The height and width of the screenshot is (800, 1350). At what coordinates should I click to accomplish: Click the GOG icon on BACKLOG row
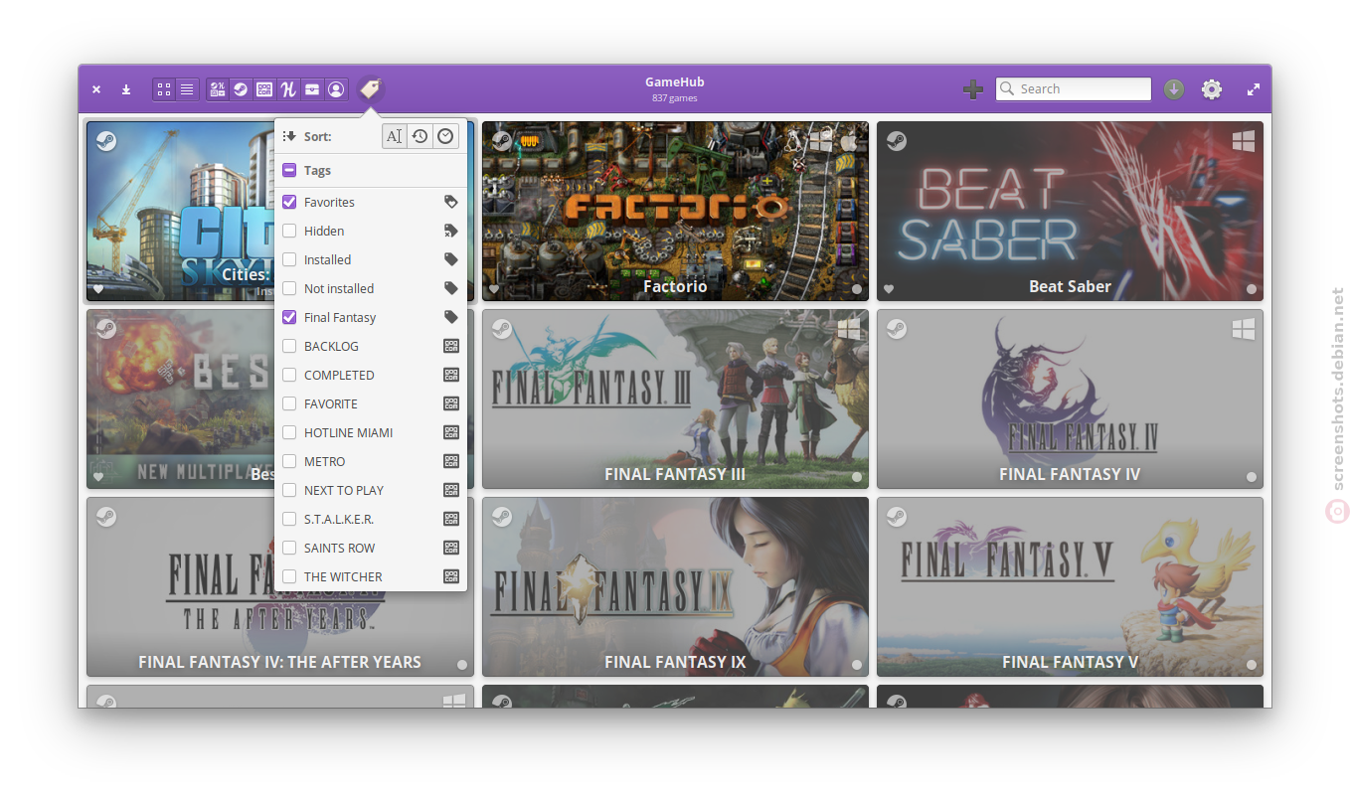[451, 346]
